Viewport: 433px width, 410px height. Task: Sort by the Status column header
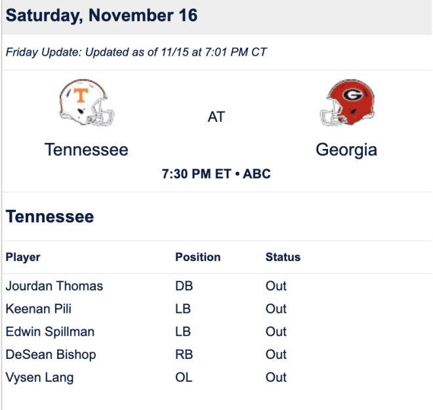(283, 257)
